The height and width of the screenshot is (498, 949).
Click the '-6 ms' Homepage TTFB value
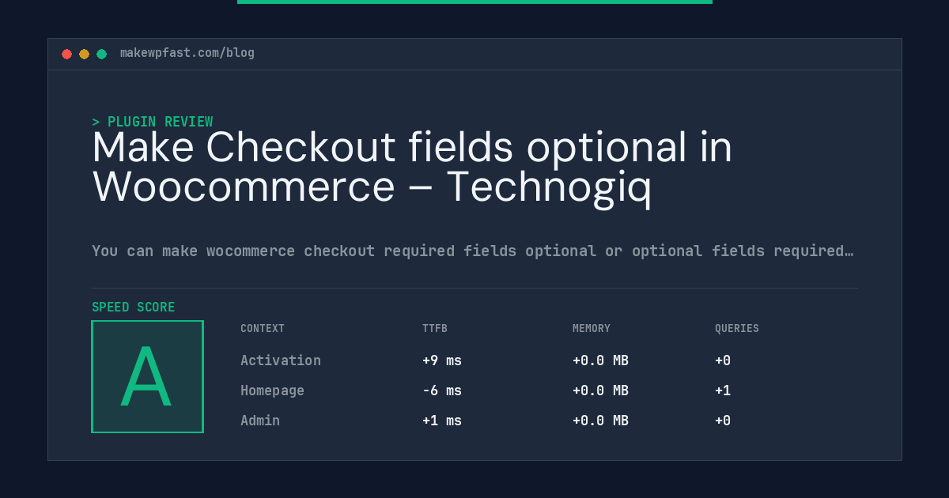[442, 390]
